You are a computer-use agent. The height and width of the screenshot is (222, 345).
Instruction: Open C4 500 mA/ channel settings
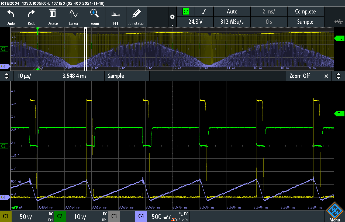(x=162, y=217)
